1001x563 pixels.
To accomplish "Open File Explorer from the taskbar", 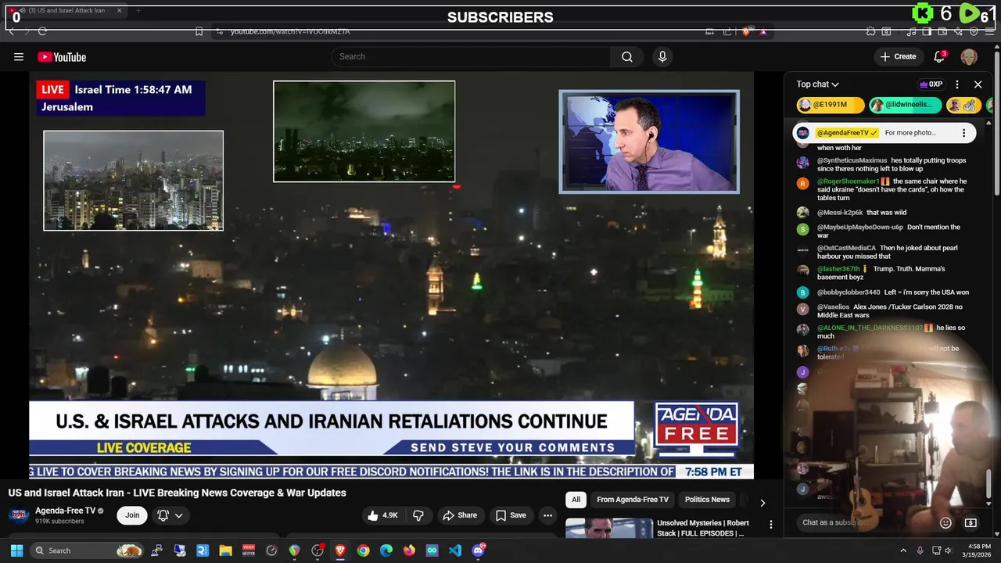I will 225,550.
